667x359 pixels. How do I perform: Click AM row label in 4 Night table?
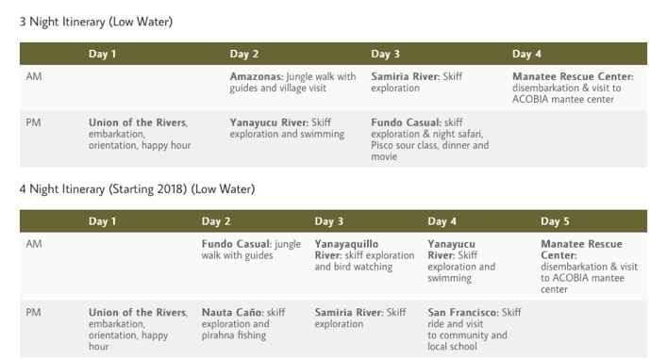34,244
